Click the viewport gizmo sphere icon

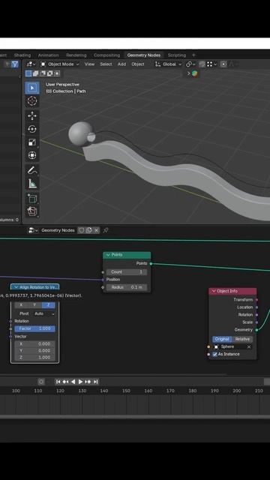195,73
